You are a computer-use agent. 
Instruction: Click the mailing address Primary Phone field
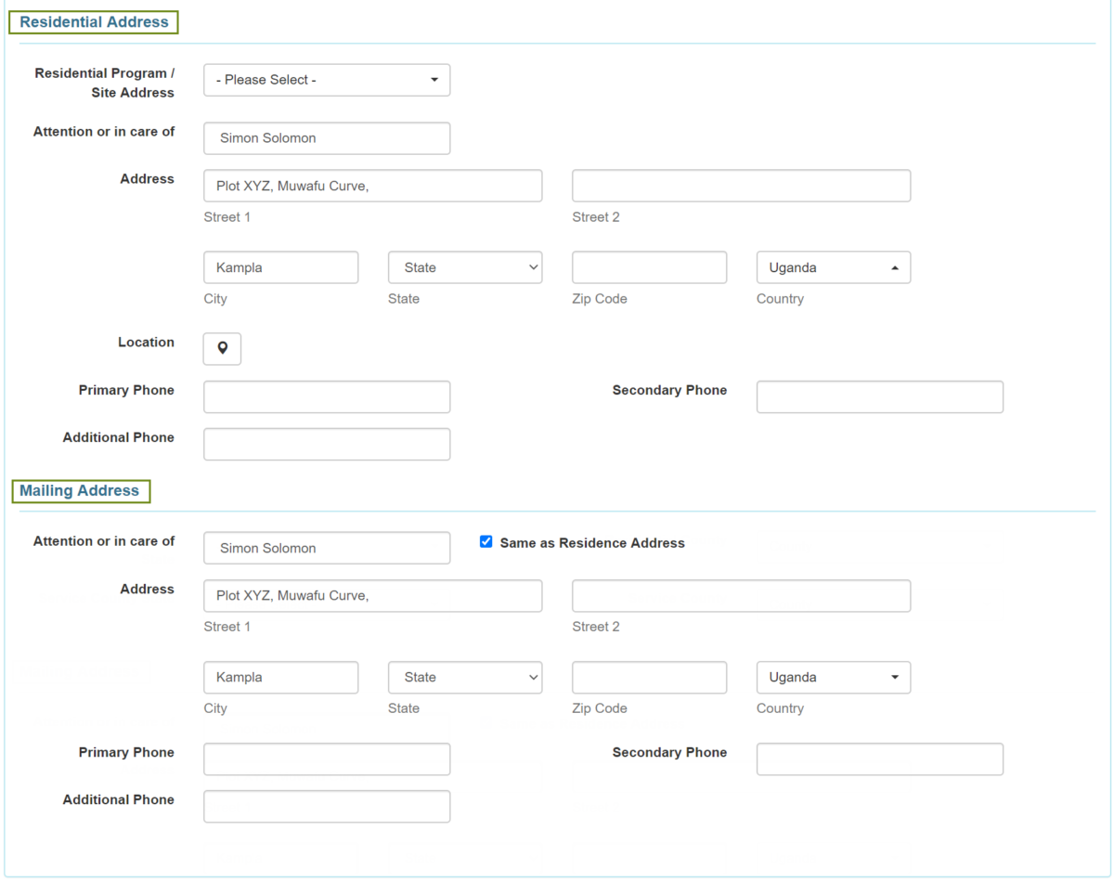(x=327, y=759)
